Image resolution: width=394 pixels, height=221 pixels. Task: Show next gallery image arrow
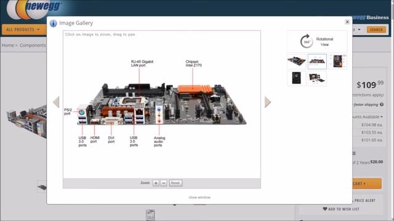(x=268, y=102)
